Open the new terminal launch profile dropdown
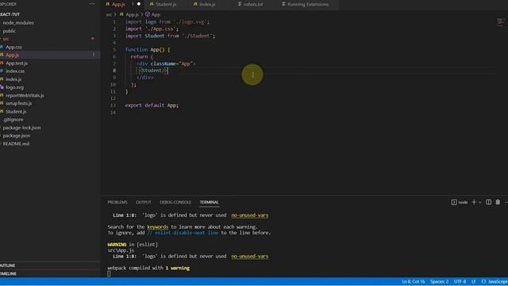This screenshot has width=508, height=286. click(480, 202)
